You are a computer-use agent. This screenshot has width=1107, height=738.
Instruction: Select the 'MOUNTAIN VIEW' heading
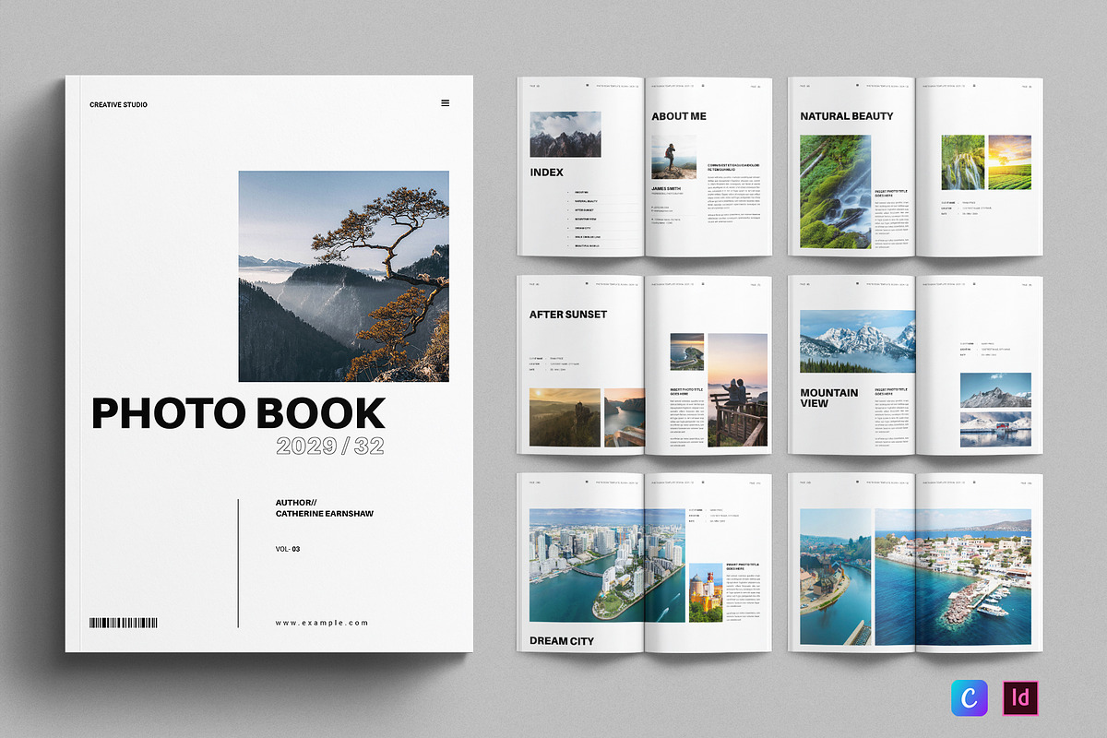coord(829,398)
